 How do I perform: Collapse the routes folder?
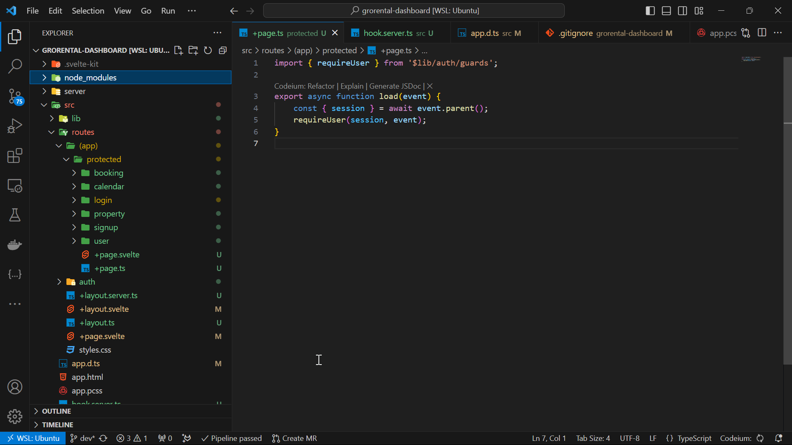tap(130, 132)
